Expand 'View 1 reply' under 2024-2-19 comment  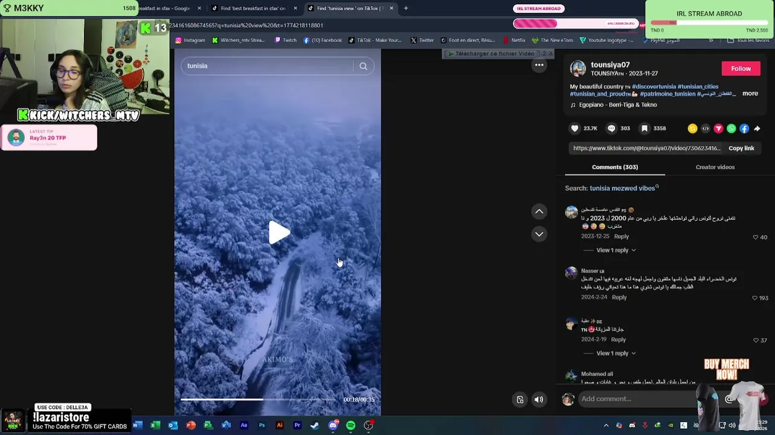click(616, 353)
